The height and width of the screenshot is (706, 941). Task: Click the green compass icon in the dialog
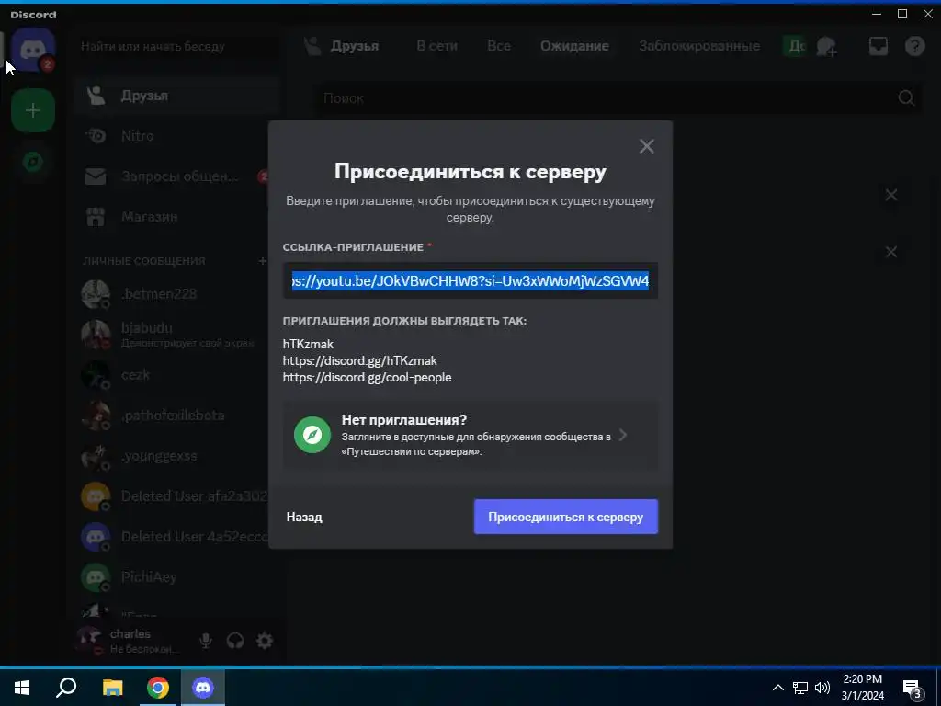(312, 435)
